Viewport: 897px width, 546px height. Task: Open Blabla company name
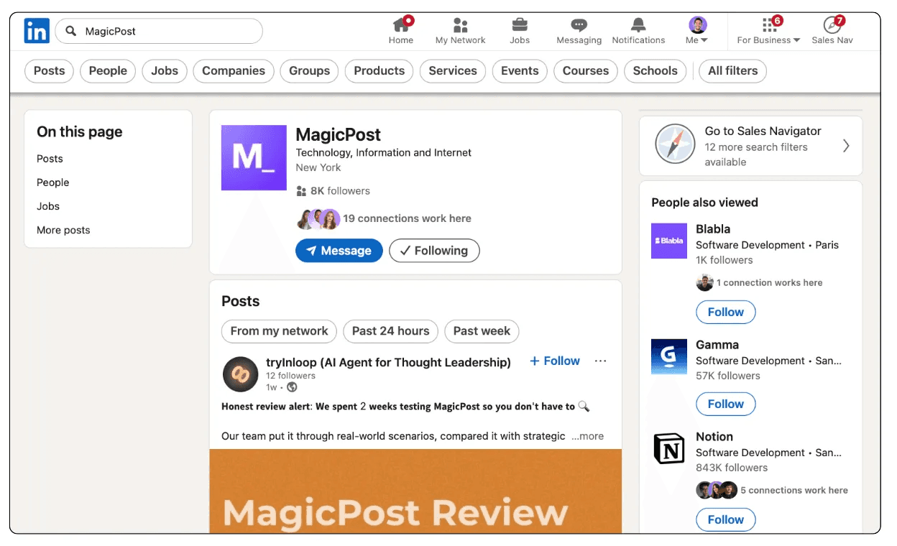(x=713, y=229)
